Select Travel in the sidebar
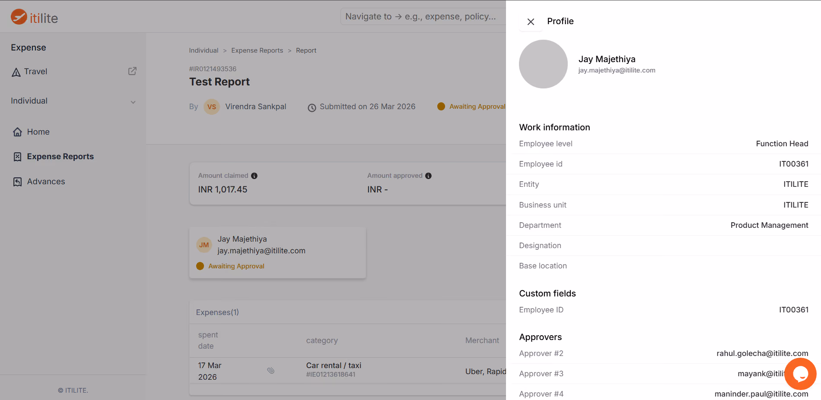 point(35,72)
